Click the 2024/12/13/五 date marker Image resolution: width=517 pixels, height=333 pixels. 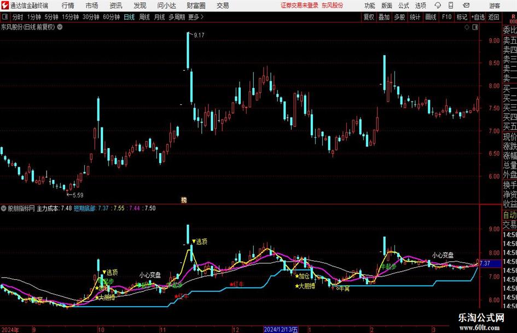281,329
